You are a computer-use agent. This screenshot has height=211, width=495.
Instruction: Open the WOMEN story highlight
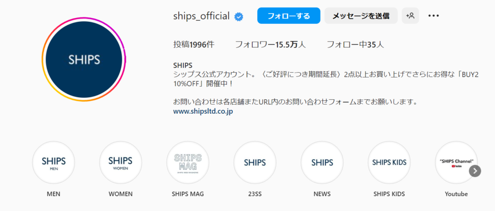click(x=120, y=162)
